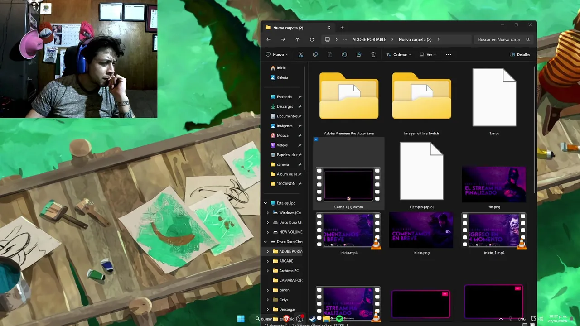Image resolution: width=580 pixels, height=326 pixels.
Task: Add a new Explorer tab
Action: click(342, 28)
